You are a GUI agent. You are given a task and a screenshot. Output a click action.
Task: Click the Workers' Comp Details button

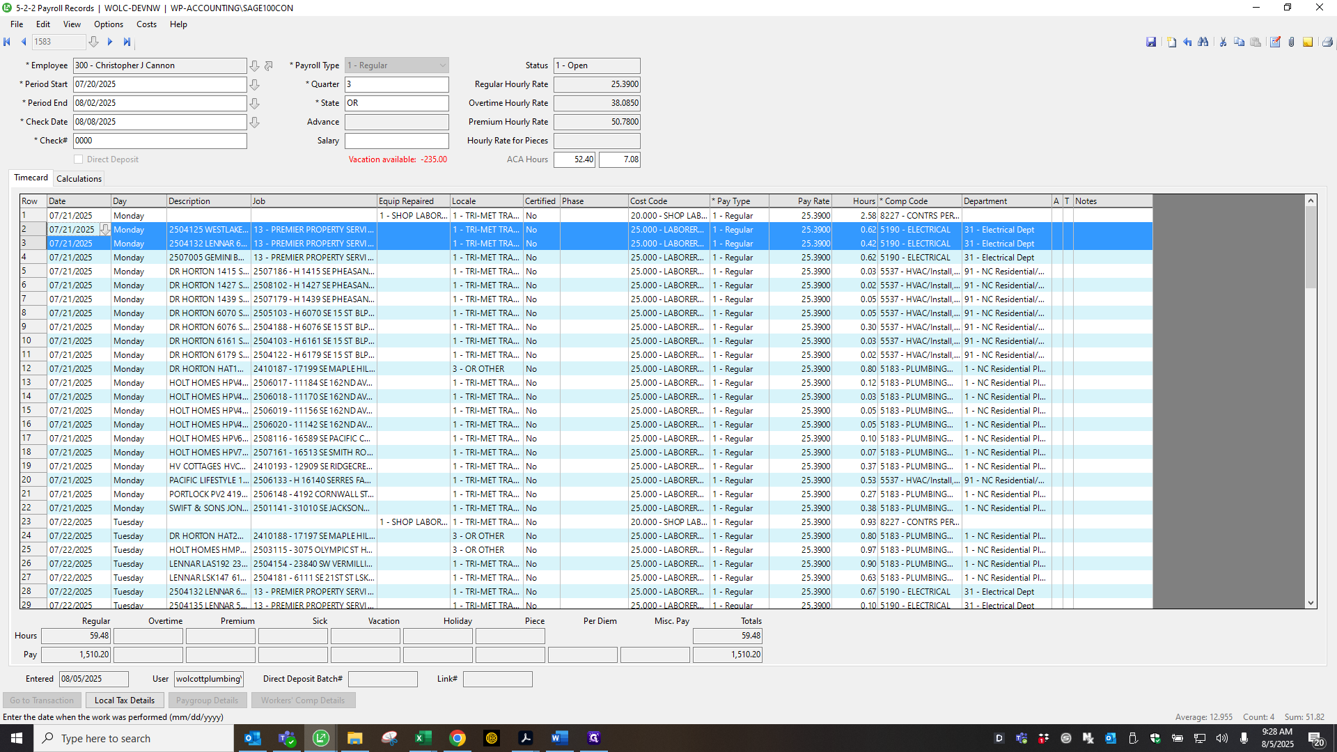pyautogui.click(x=303, y=700)
